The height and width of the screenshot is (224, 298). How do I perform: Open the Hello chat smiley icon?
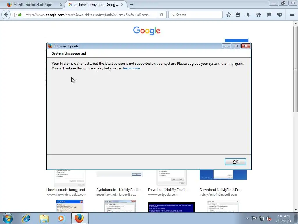[269, 15]
